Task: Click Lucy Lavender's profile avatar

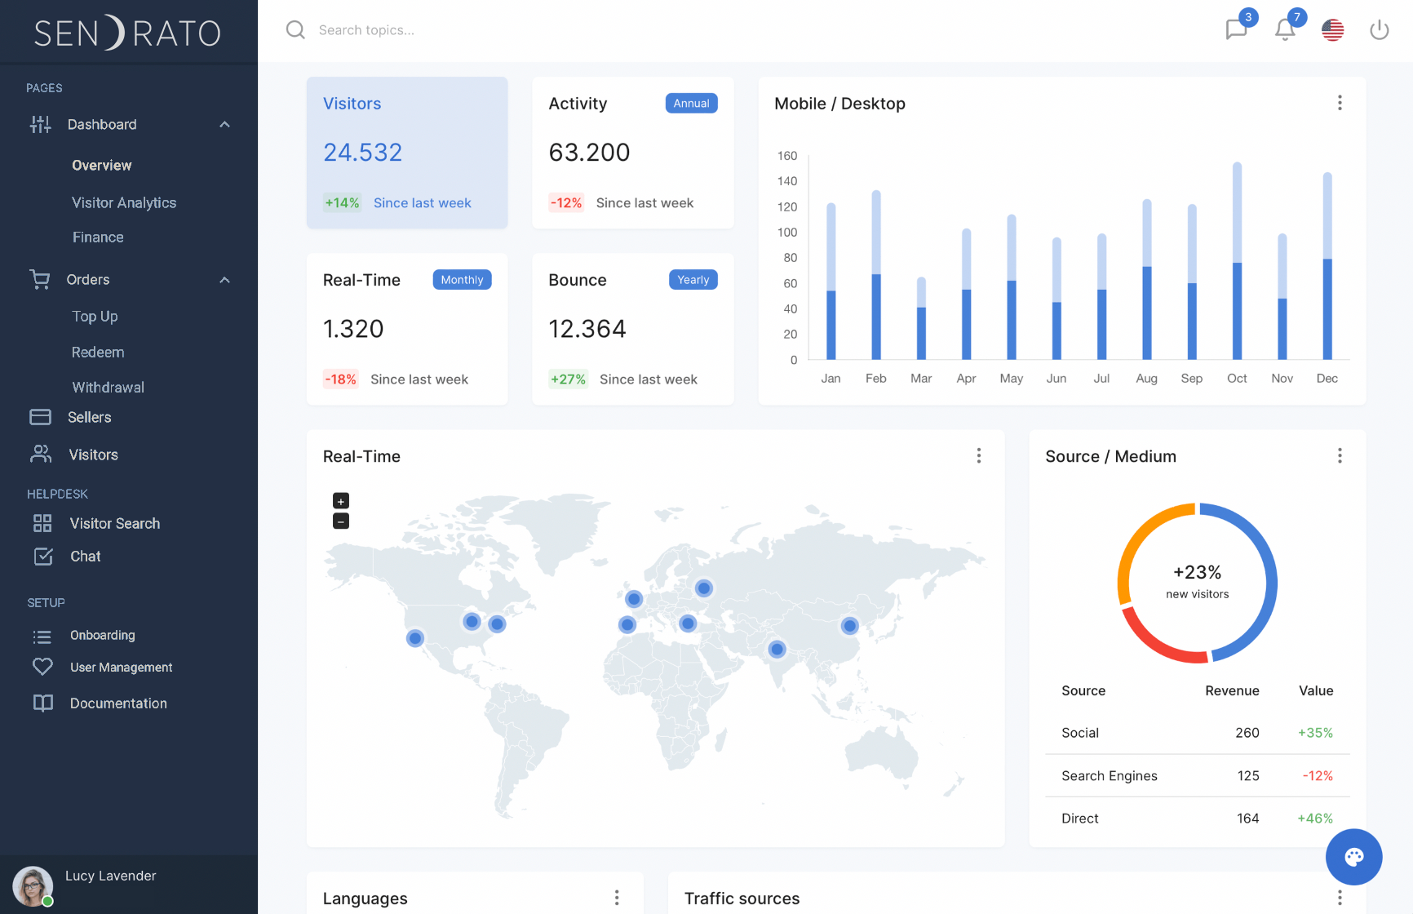Action: pyautogui.click(x=33, y=885)
